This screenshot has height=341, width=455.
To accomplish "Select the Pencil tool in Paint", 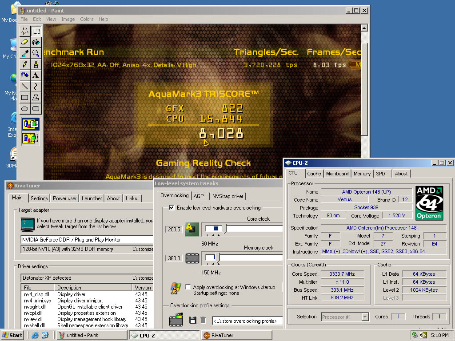I will 25,64.
